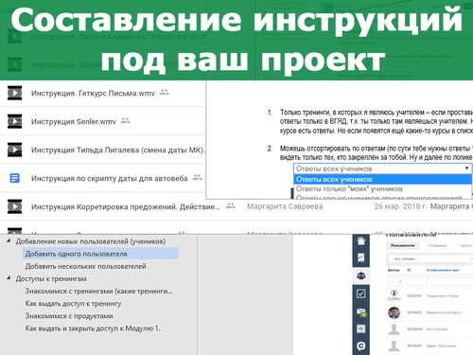Click video icon of Инструкция Тильда Пигалева
473x355 pixels.
click(x=14, y=150)
